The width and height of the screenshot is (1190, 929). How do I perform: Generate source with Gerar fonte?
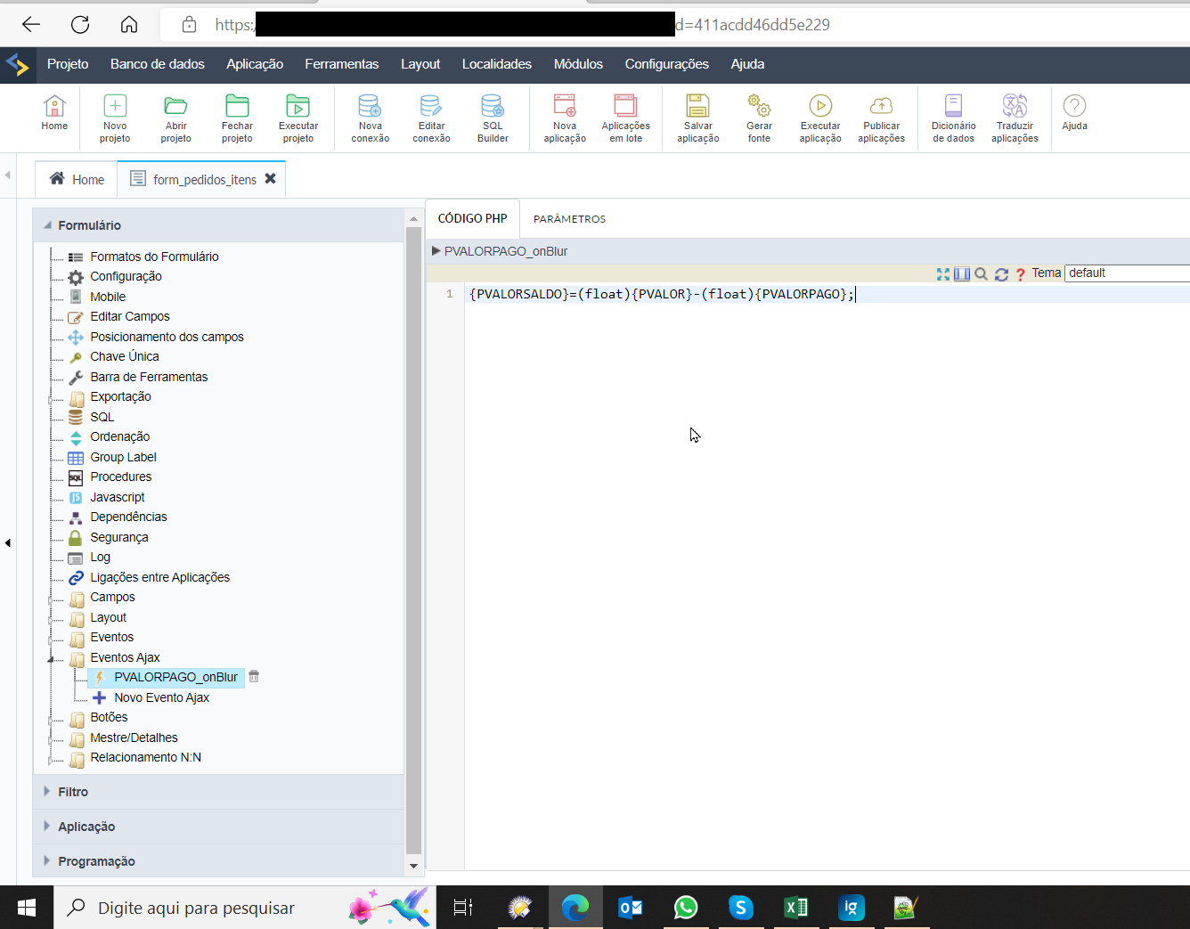(759, 118)
